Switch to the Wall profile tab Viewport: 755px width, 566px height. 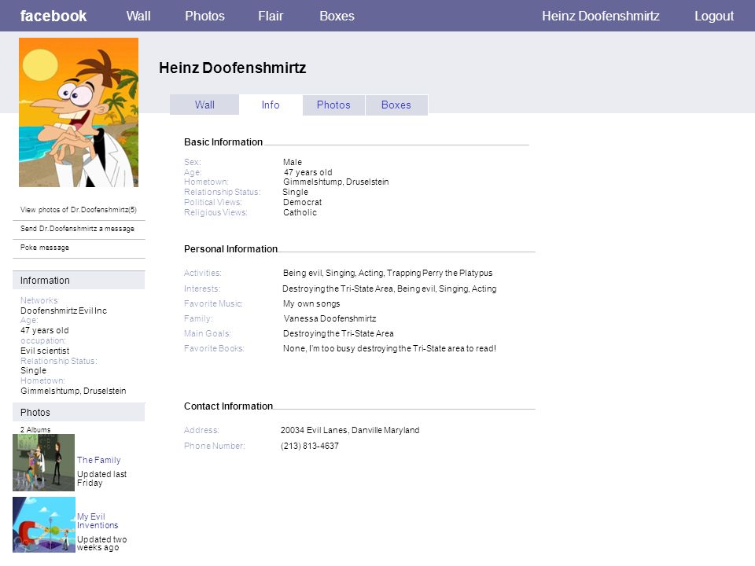click(x=204, y=105)
